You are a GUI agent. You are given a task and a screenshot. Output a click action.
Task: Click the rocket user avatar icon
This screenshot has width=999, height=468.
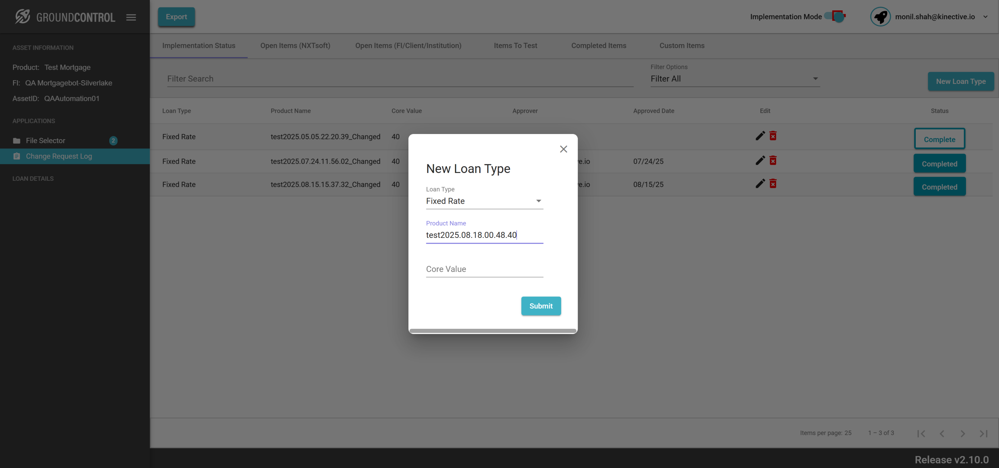coord(880,17)
